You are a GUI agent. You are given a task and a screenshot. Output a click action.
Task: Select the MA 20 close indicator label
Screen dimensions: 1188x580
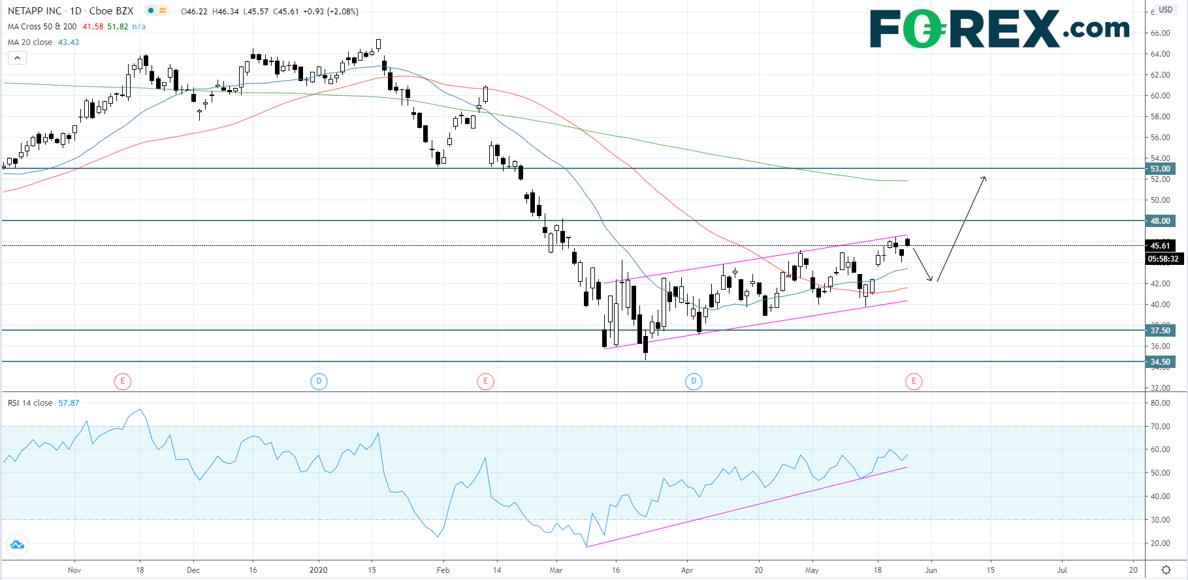click(x=30, y=42)
